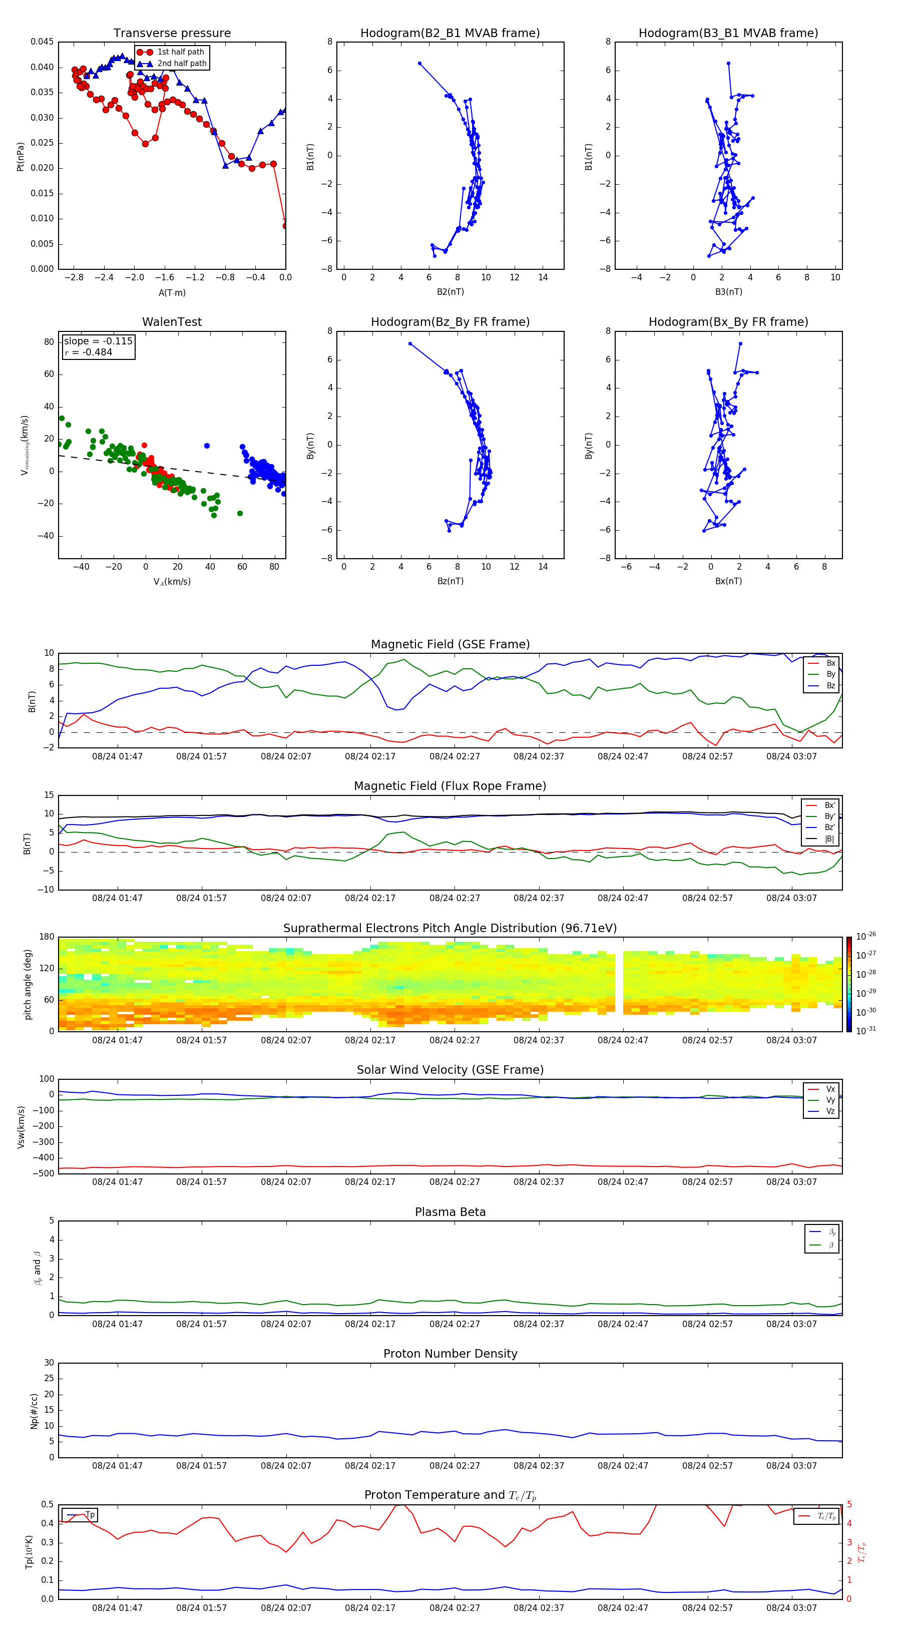Click the red 'Te/Tp' right axis label
This screenshot has height=1652, width=901.
(x=862, y=1552)
